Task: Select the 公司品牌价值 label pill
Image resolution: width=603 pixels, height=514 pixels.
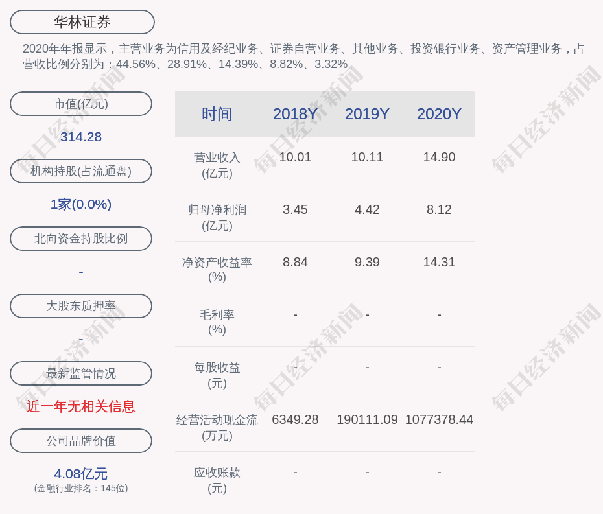Action: pos(81,441)
